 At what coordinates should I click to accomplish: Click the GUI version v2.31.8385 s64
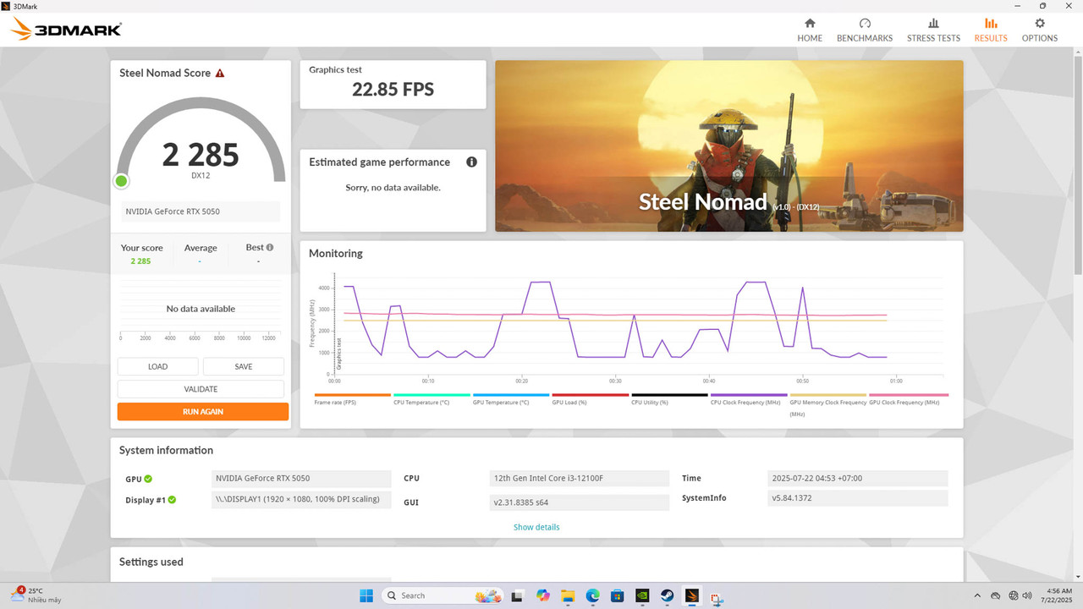[x=580, y=502]
